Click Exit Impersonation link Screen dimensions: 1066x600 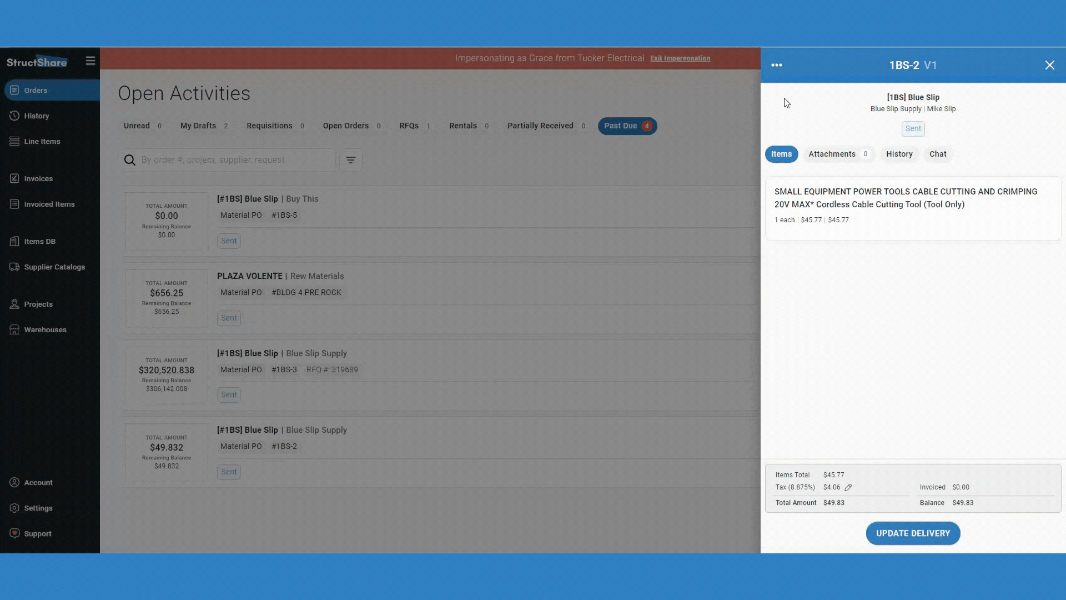pos(680,58)
